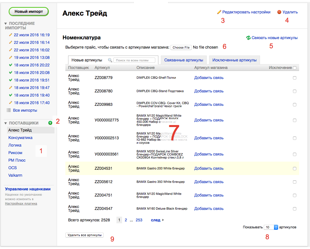Open Управление наценками link
Image resolution: width=310 pixels, height=249 pixels.
point(28,189)
